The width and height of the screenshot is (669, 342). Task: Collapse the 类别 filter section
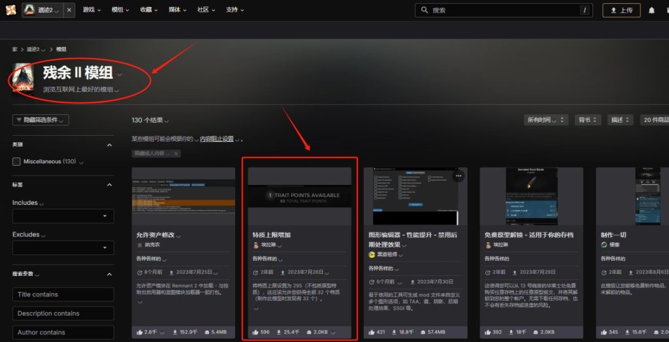click(109, 145)
